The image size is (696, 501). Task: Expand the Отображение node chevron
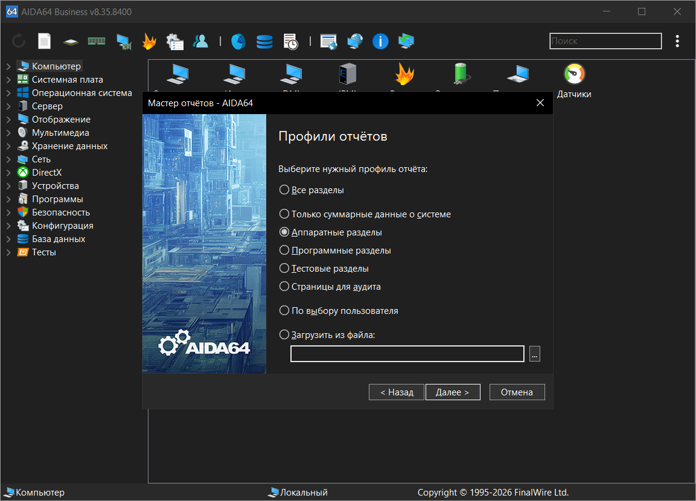pyautogui.click(x=8, y=120)
